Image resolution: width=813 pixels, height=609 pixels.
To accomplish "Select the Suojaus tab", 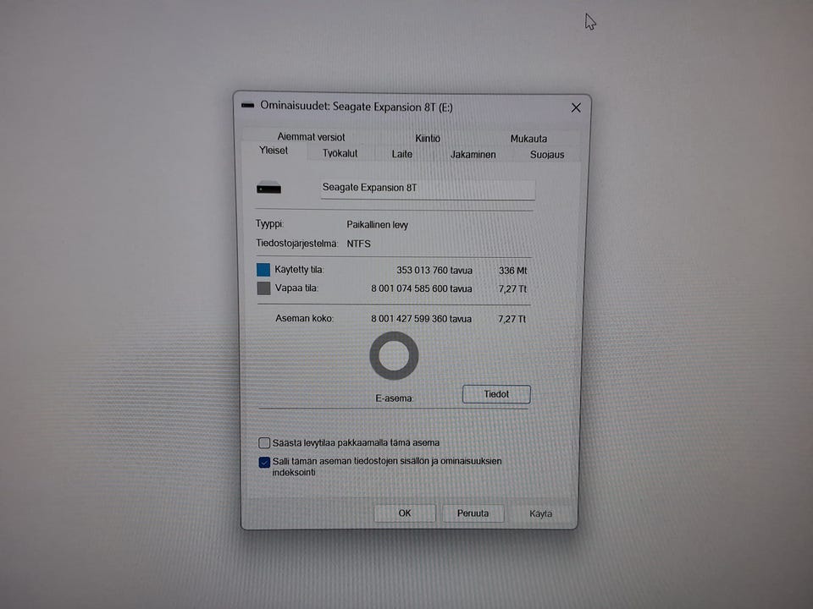I will point(547,155).
